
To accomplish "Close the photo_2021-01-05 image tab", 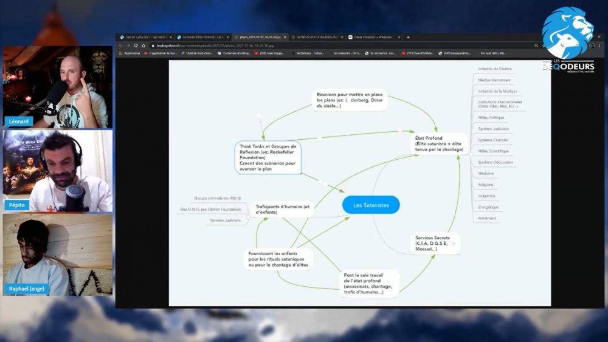I will [285, 37].
